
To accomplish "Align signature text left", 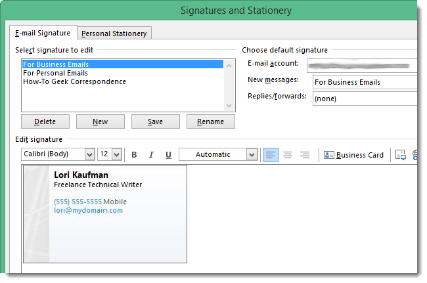I will 271,155.
